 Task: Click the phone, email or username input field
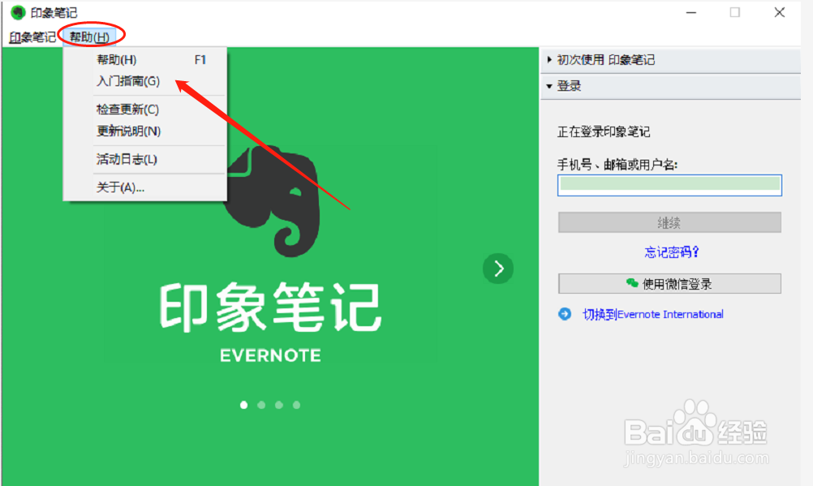pyautogui.click(x=669, y=185)
